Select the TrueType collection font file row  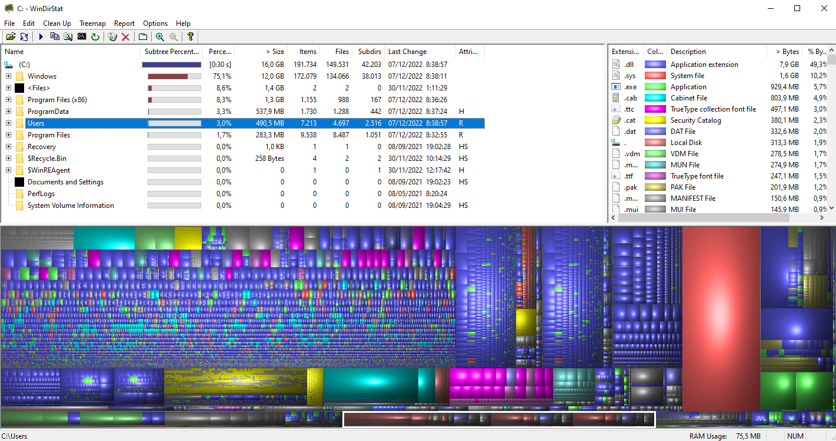pyautogui.click(x=718, y=109)
